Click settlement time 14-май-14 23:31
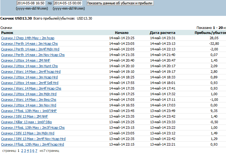Viewport: 226px width, 154px height. click(x=163, y=38)
